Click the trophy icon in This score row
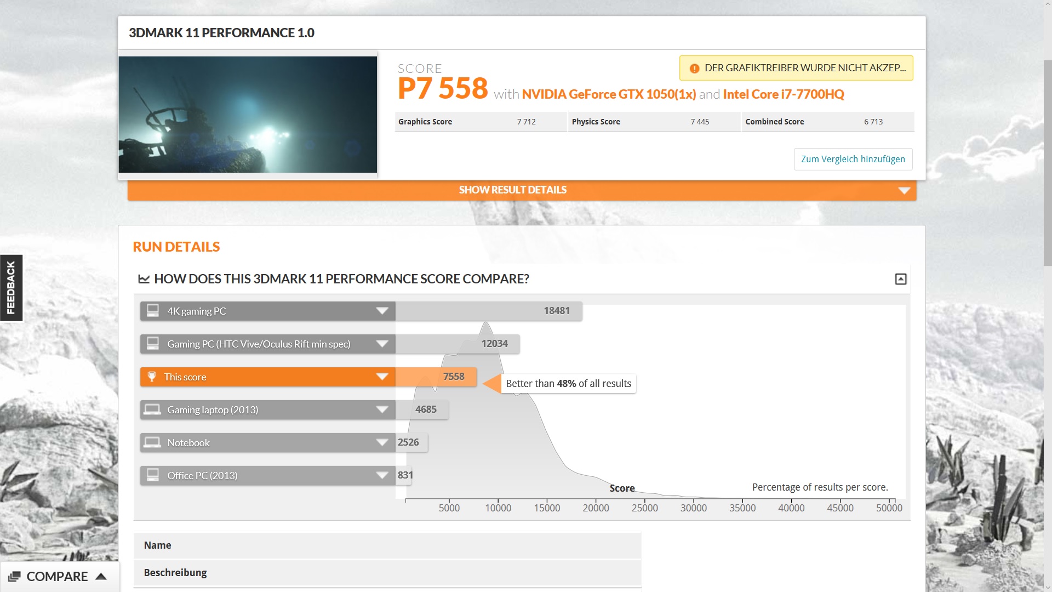Image resolution: width=1052 pixels, height=592 pixels. (x=152, y=377)
